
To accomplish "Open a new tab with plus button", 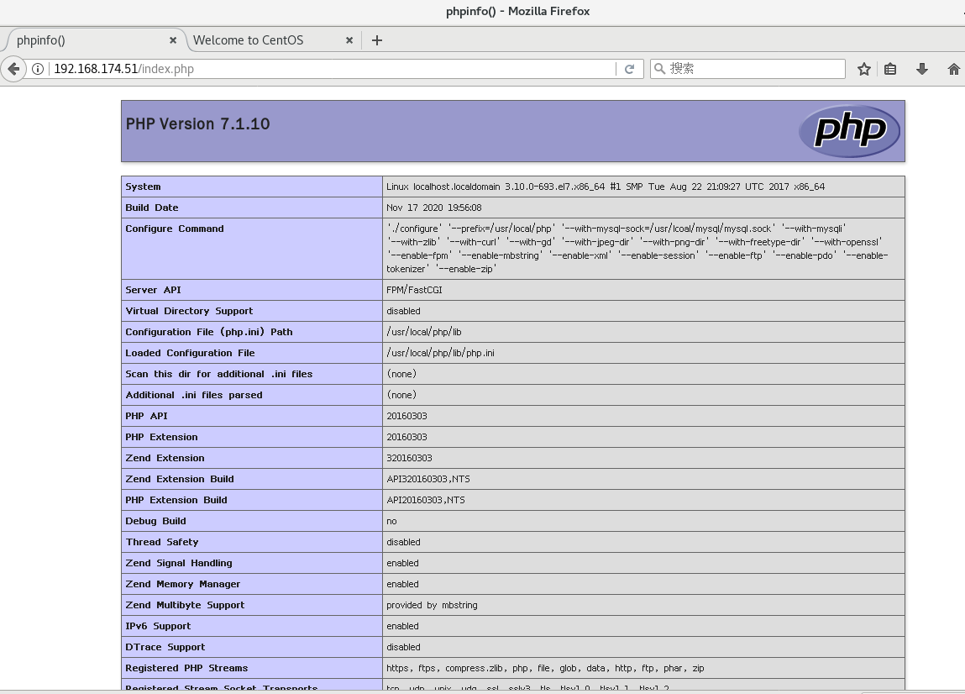I will tap(377, 40).
